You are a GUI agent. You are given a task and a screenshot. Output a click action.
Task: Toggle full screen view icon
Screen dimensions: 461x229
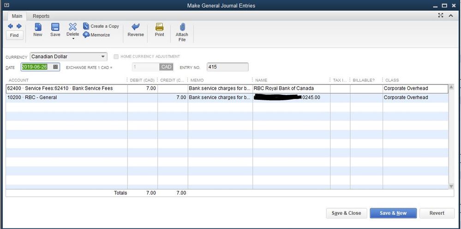[x=441, y=16]
